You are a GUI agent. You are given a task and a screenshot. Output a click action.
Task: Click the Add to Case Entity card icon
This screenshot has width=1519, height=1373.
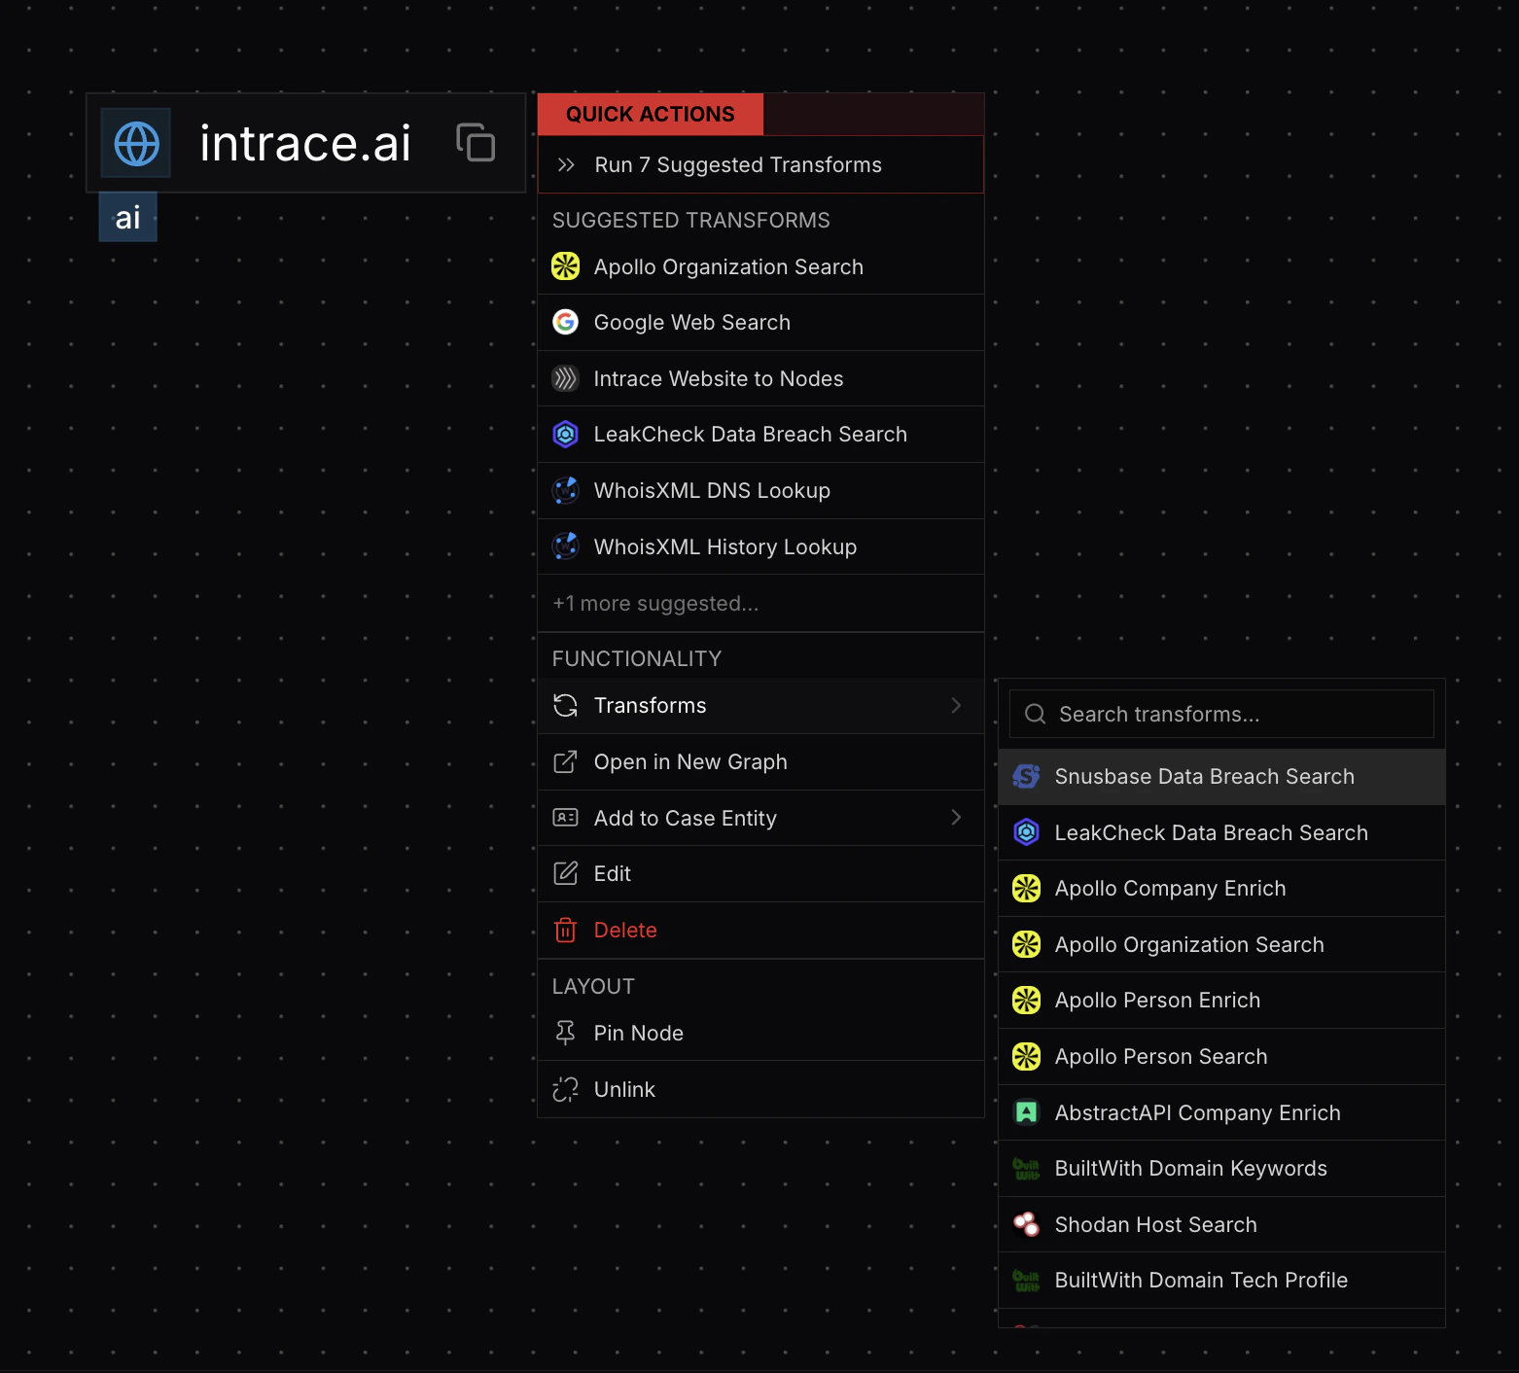pyautogui.click(x=566, y=818)
